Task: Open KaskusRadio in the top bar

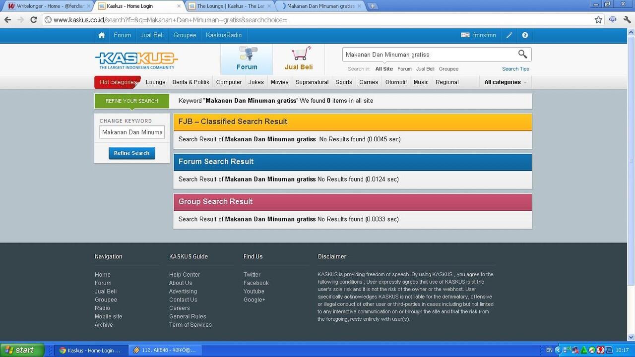Action: (224, 35)
